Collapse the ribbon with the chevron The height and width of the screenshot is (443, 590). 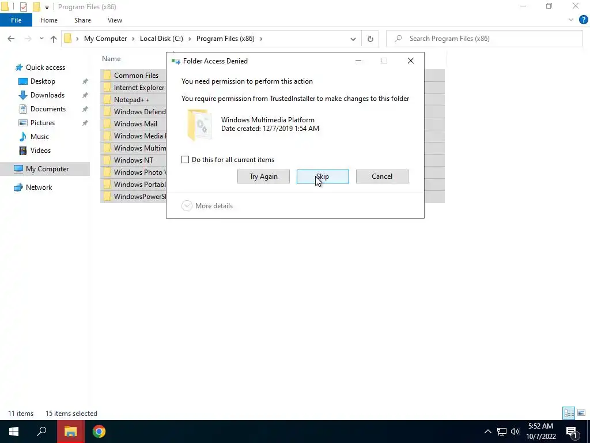point(571,20)
